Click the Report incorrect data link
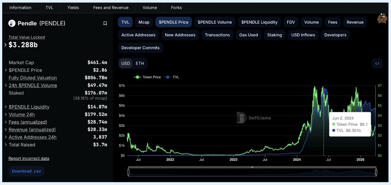The height and width of the screenshot is (185, 391). coord(29,158)
